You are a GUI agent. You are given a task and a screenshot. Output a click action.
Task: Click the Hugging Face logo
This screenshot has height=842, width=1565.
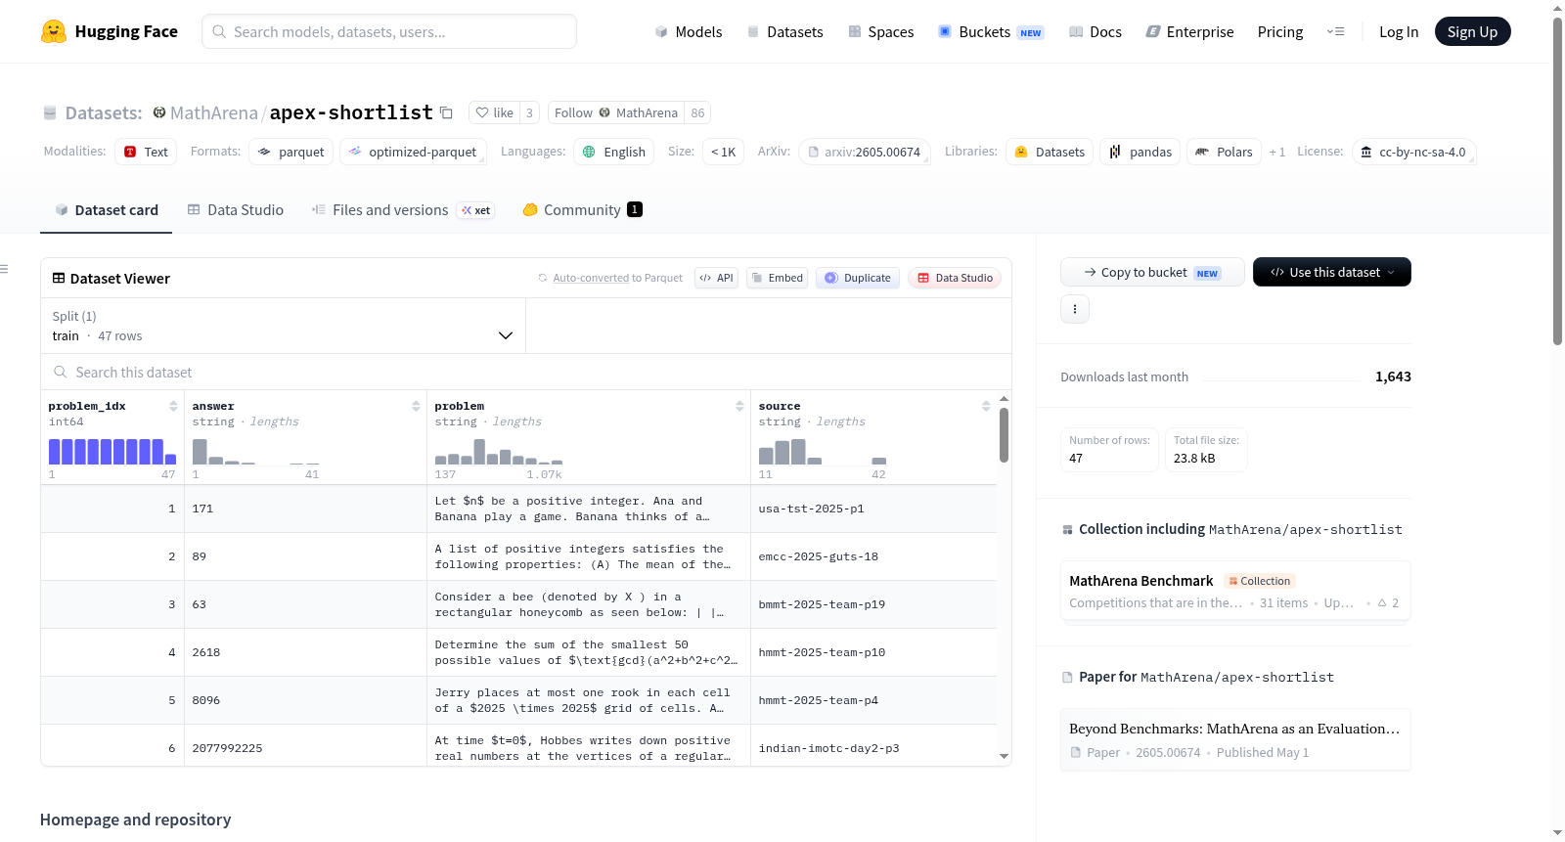click(x=109, y=31)
